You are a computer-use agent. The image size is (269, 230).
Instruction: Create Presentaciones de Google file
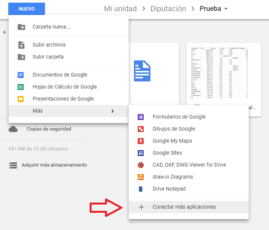click(x=69, y=99)
